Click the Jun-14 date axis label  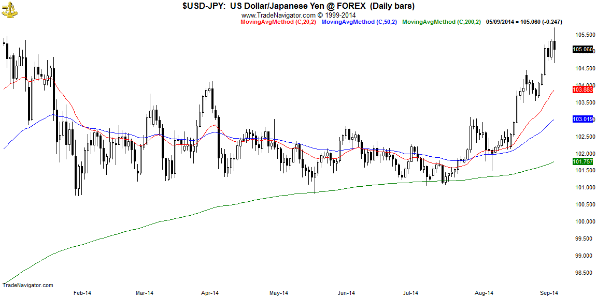click(347, 293)
